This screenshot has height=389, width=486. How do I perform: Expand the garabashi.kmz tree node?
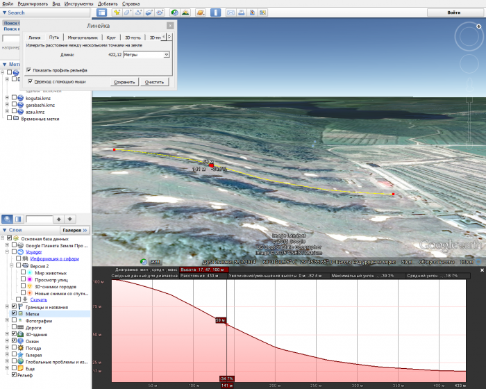[7, 104]
